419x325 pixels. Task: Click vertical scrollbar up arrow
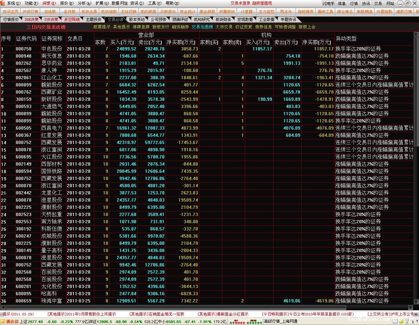tap(416, 34)
